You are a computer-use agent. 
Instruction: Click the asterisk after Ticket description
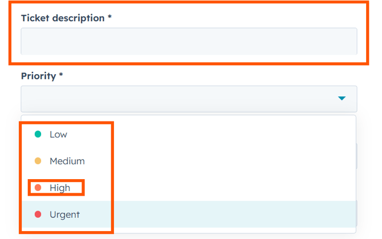(x=109, y=18)
